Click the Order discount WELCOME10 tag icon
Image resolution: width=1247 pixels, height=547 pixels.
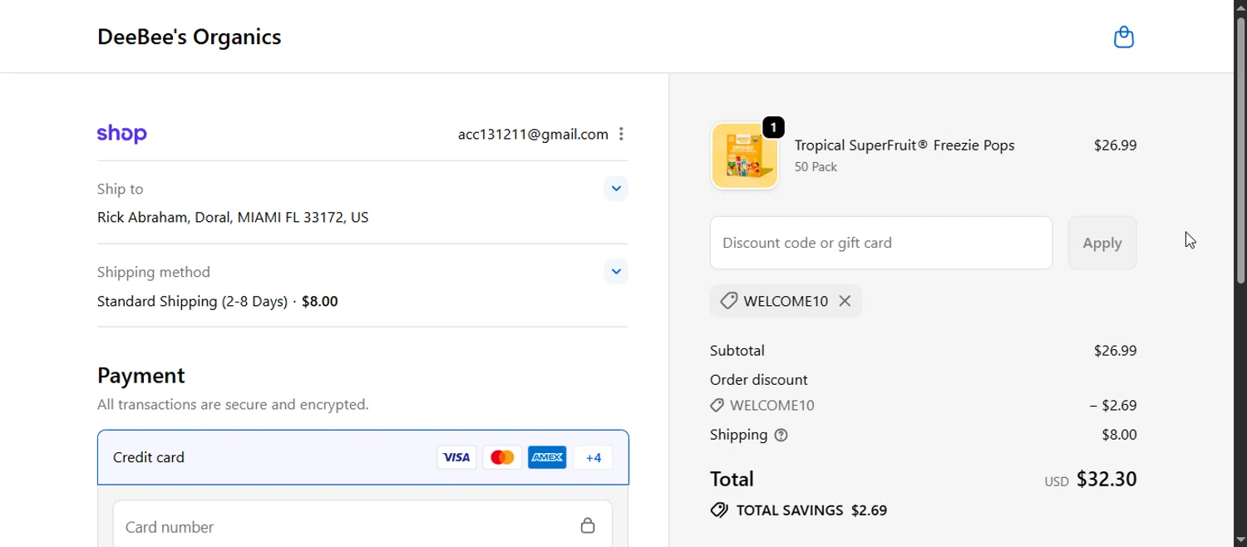click(717, 406)
